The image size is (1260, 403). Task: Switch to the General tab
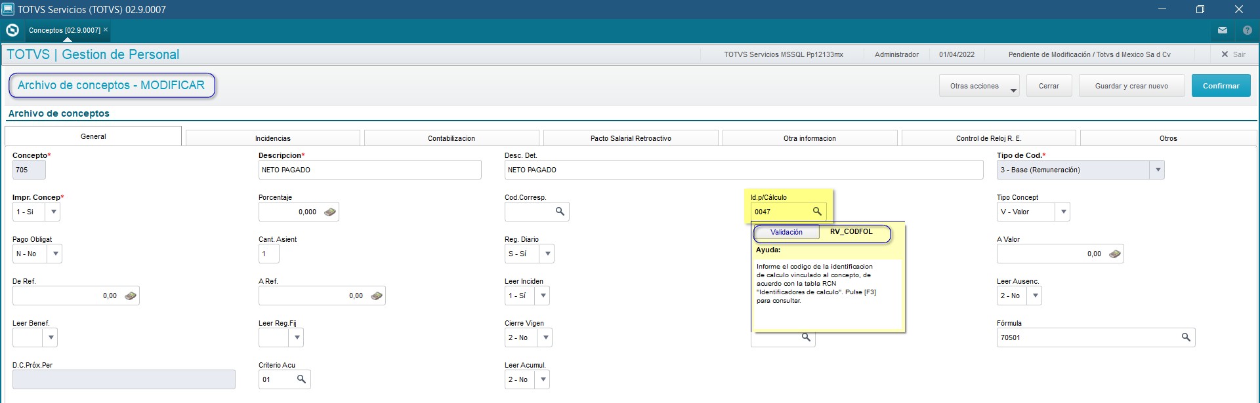93,136
